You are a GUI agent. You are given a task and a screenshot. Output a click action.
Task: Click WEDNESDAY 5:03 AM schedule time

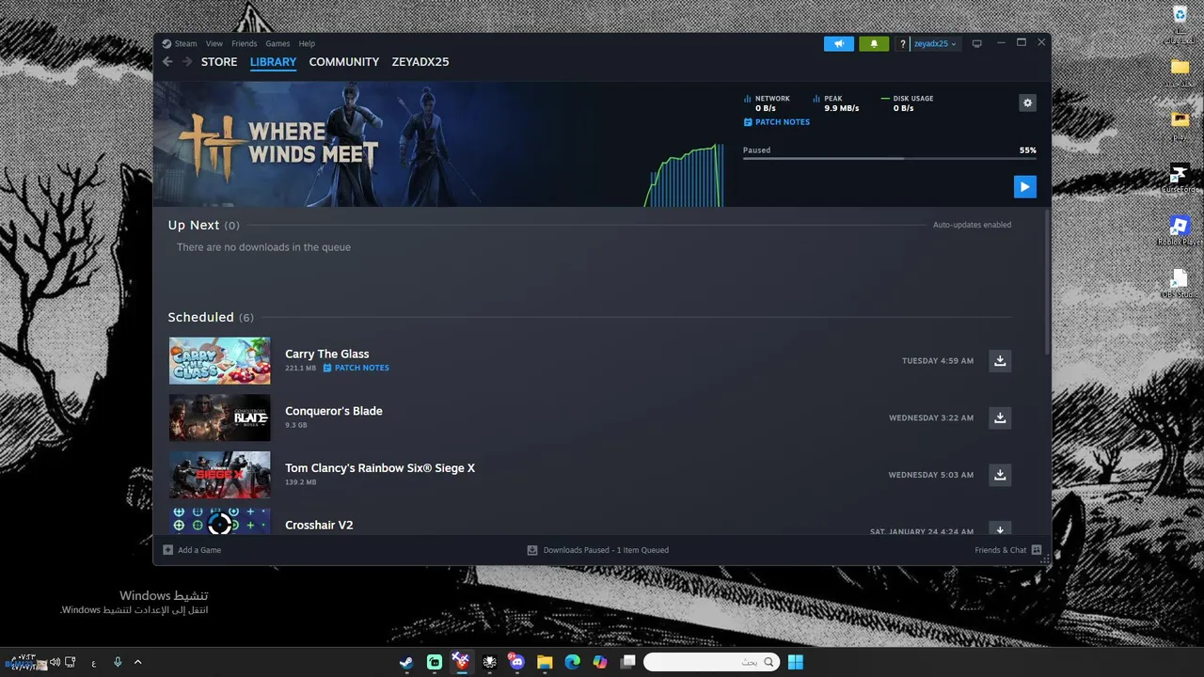click(931, 475)
